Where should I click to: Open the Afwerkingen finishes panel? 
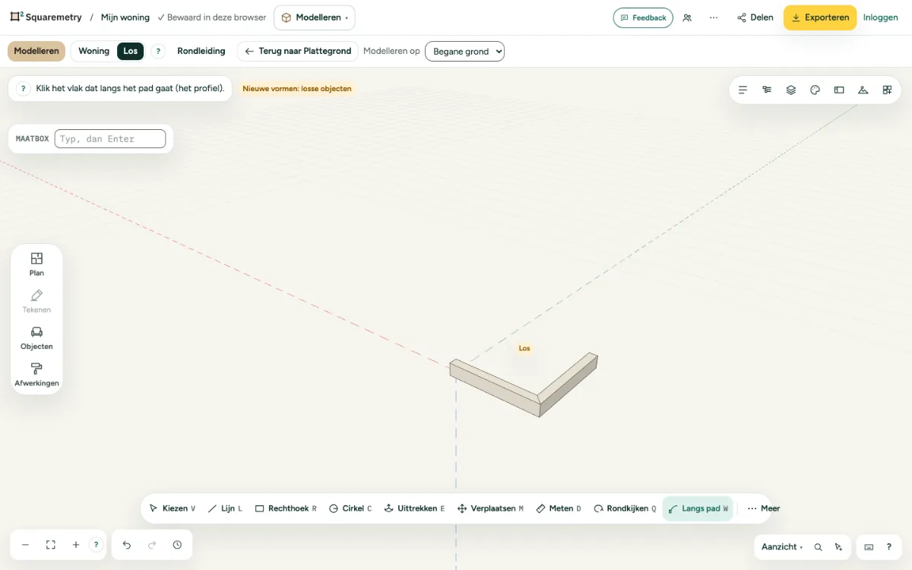pyautogui.click(x=36, y=375)
